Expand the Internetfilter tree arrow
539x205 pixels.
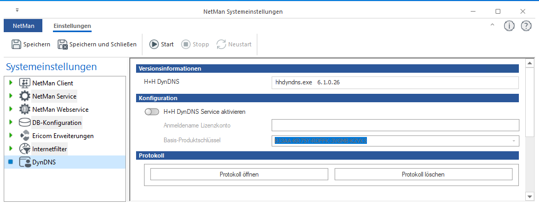[11, 149]
